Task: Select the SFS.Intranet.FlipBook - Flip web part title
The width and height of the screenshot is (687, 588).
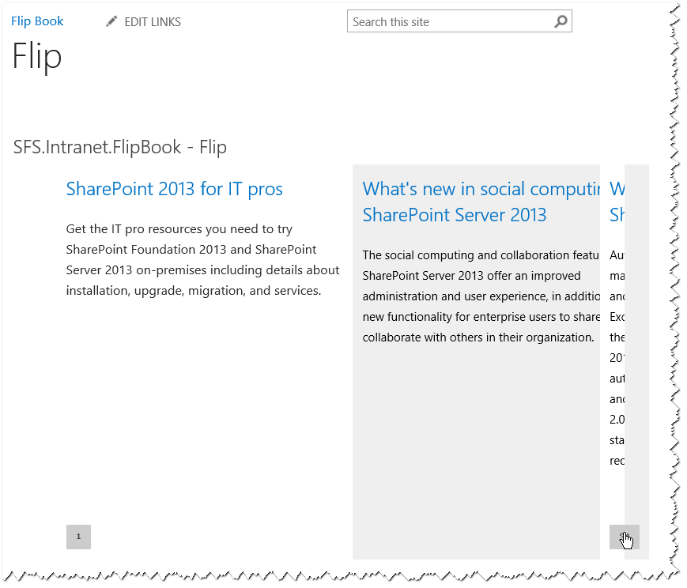Action: coord(120,147)
